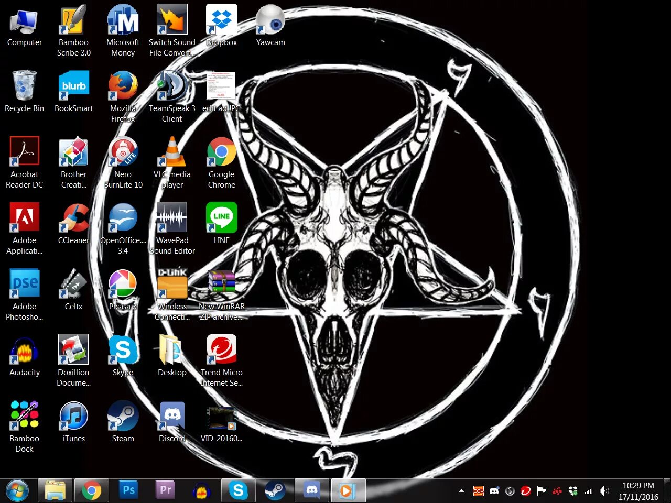This screenshot has width=671, height=503.
Task: Select the Skype desktop shortcut
Action: 123,356
